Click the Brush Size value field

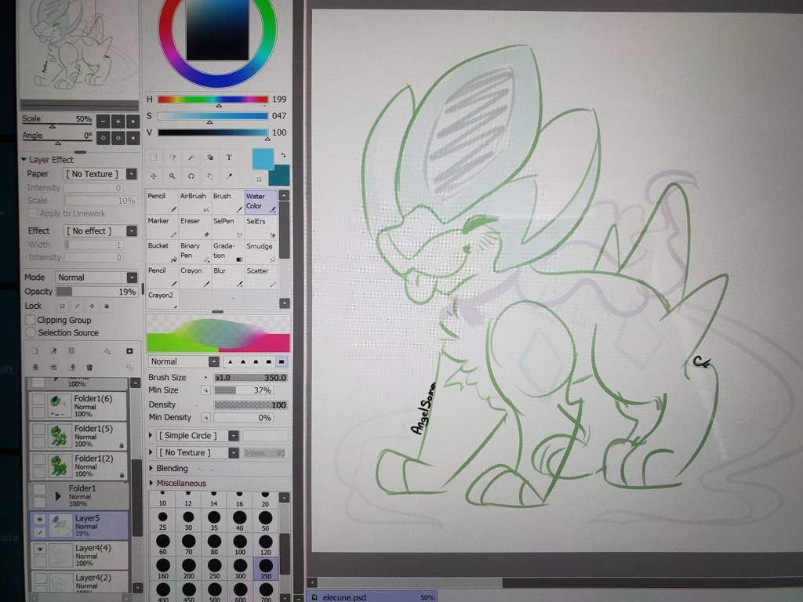(x=251, y=378)
